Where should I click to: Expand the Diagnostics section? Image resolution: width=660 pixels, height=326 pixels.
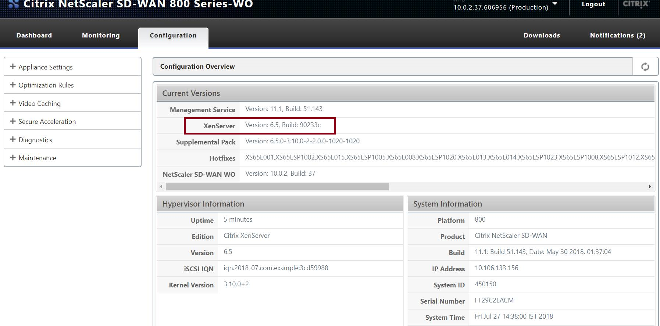click(x=72, y=140)
